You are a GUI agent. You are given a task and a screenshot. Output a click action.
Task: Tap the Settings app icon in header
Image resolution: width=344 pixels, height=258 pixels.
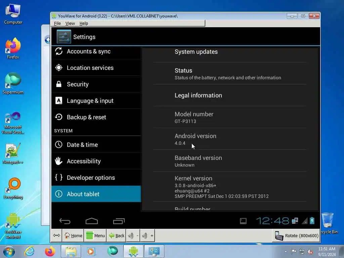pyautogui.click(x=64, y=37)
